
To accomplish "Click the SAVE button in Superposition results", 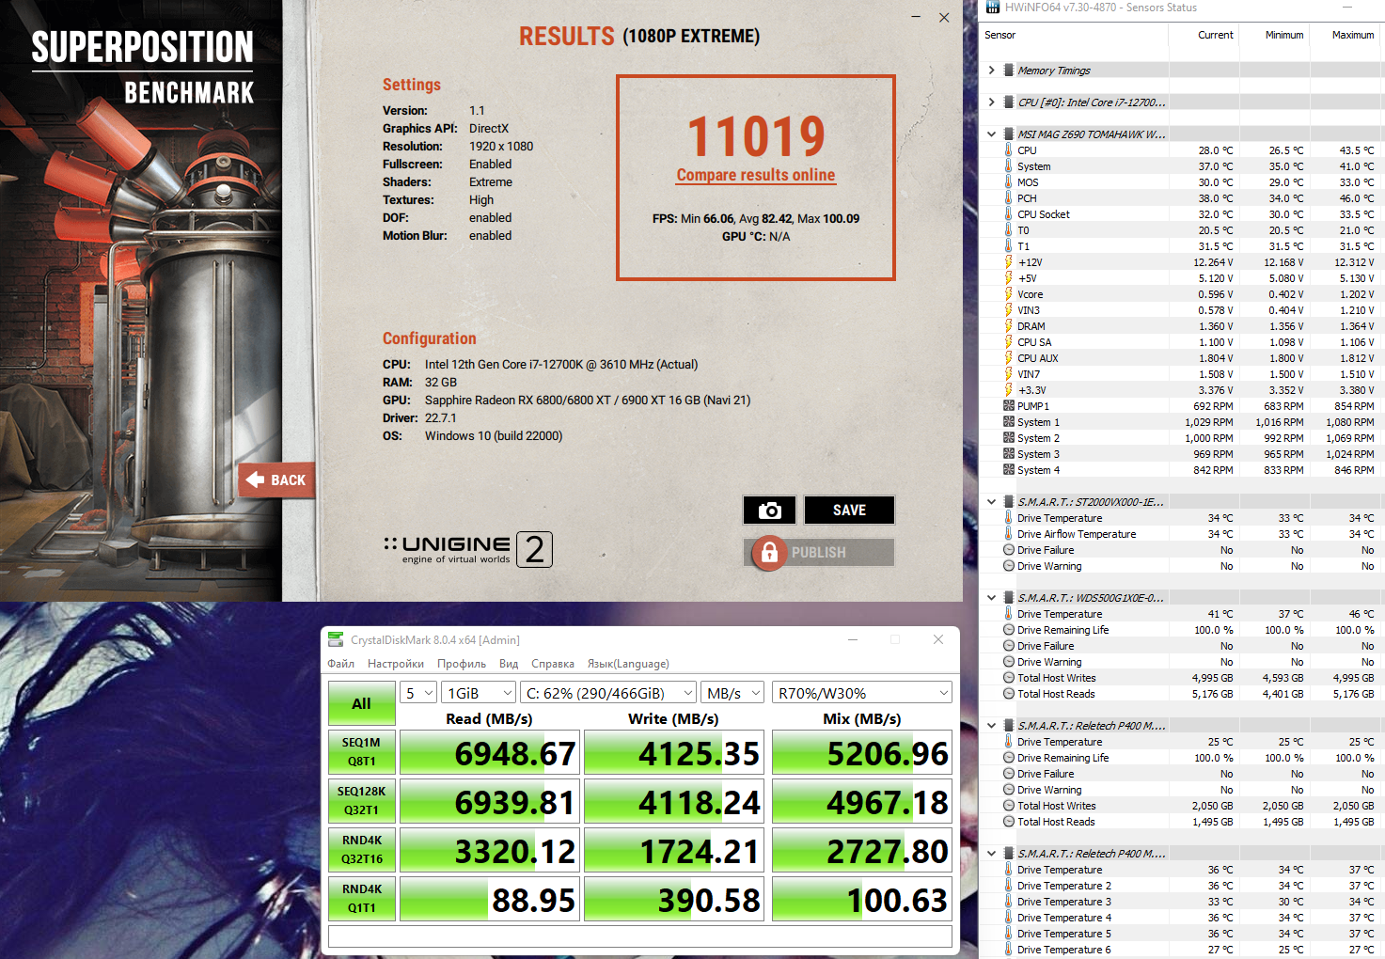I will (849, 510).
